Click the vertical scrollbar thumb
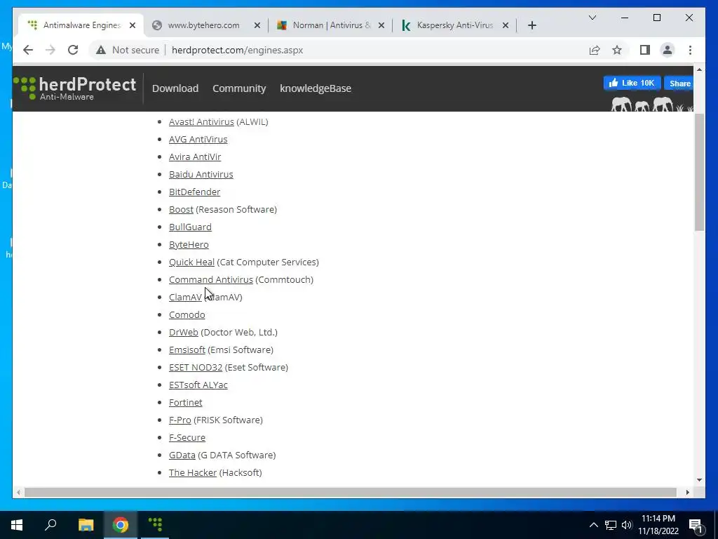 (699, 172)
